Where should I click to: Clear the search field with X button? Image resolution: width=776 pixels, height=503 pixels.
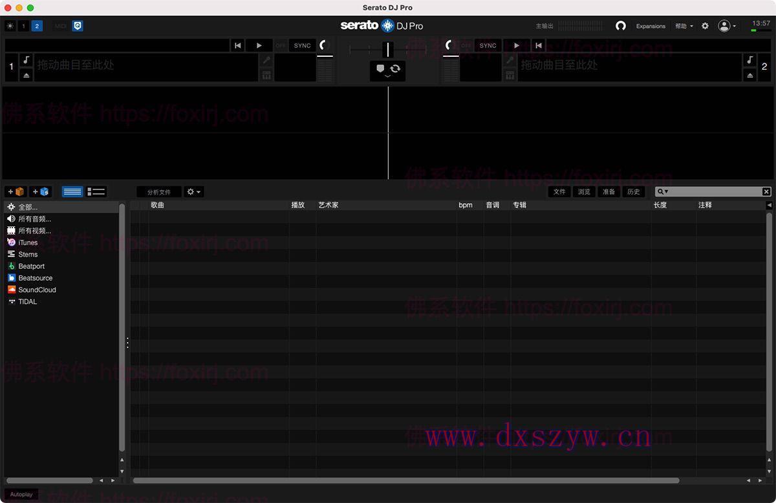766,191
